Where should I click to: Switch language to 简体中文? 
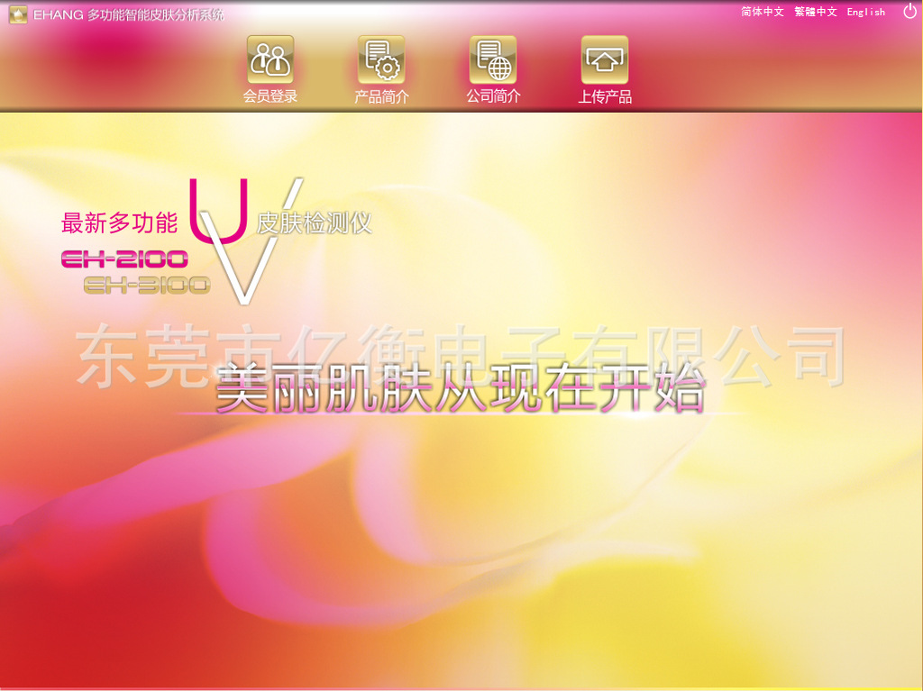(763, 12)
